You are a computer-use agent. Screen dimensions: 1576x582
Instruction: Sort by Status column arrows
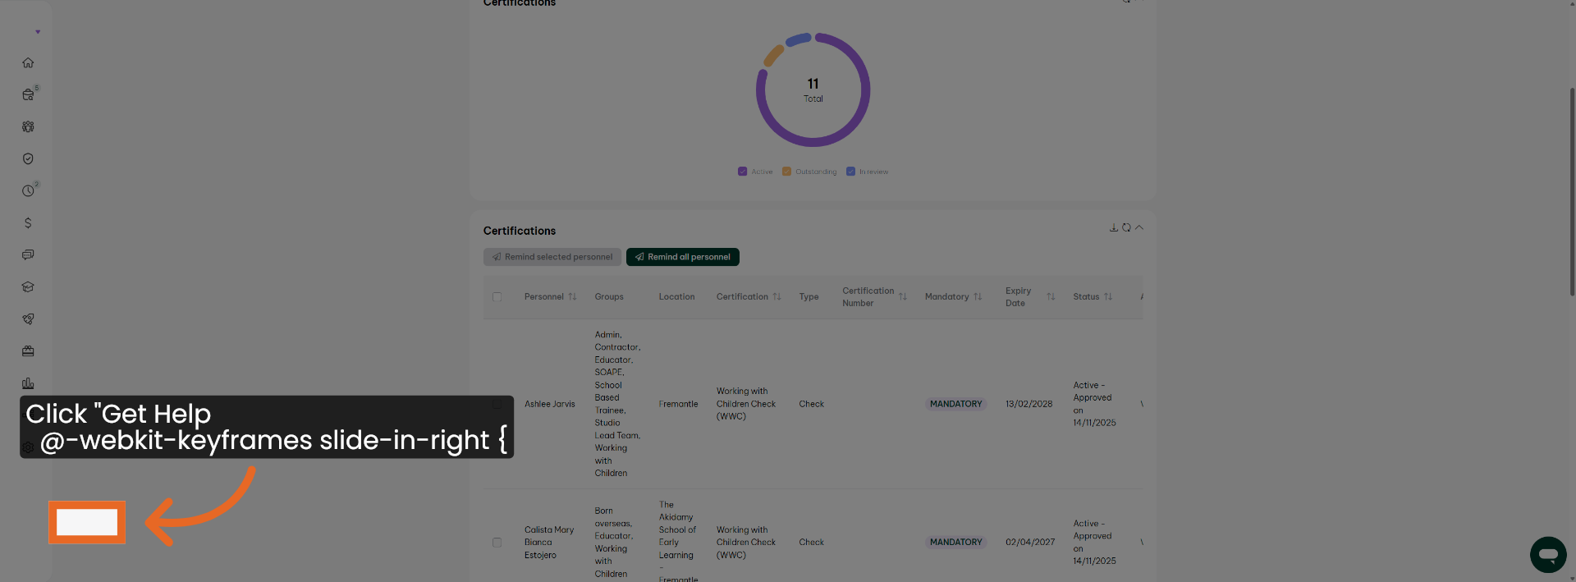pyautogui.click(x=1108, y=297)
